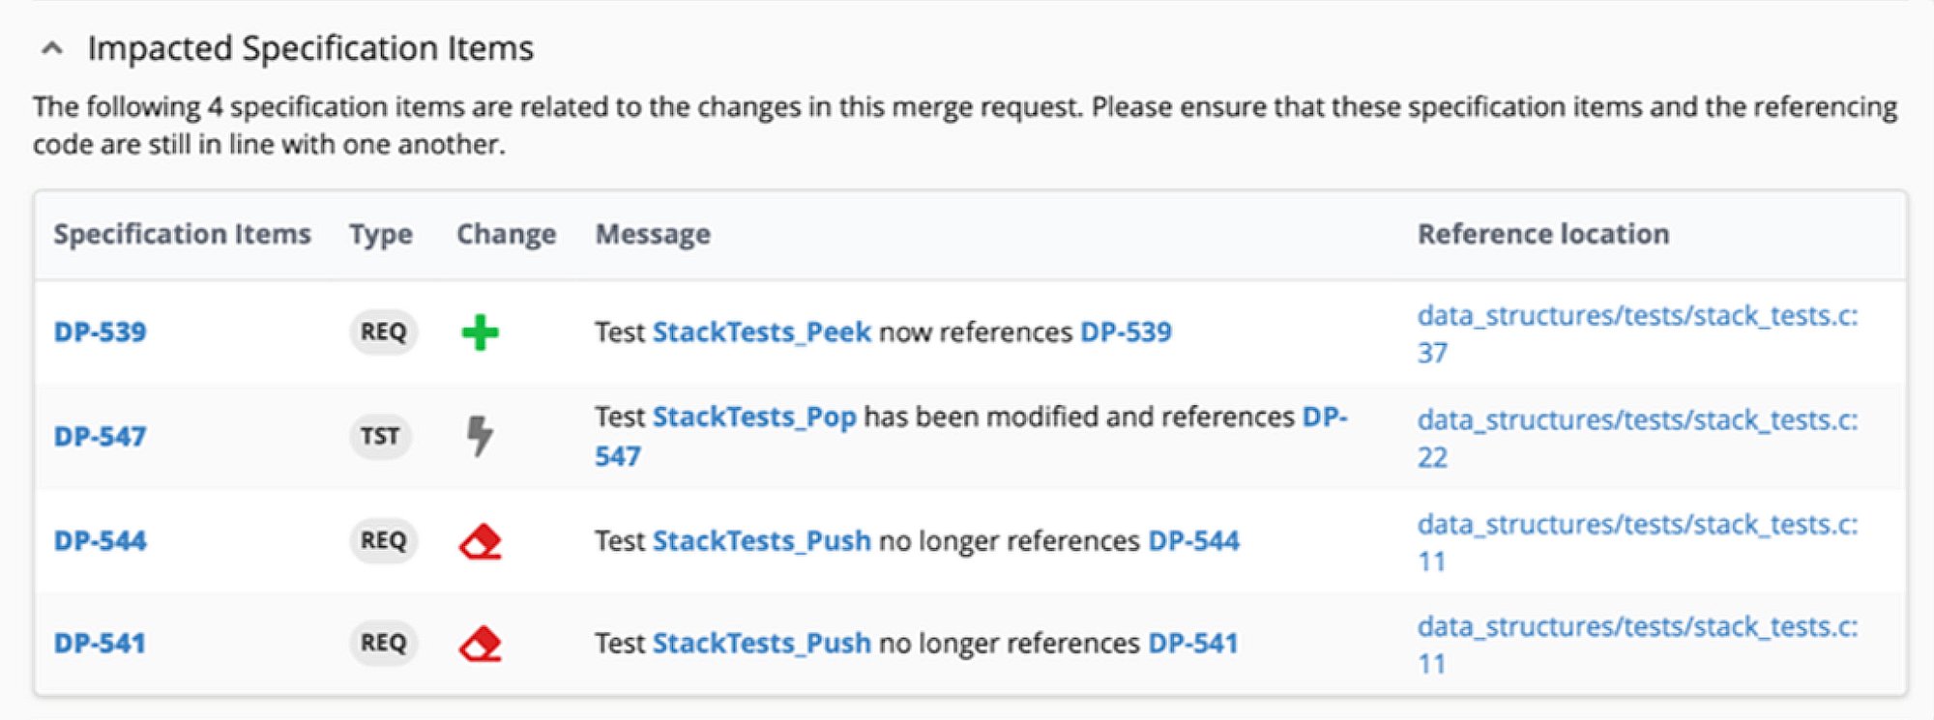Open StackTests_Push link in the DP-544 row
This screenshot has width=1934, height=720.
coord(761,541)
